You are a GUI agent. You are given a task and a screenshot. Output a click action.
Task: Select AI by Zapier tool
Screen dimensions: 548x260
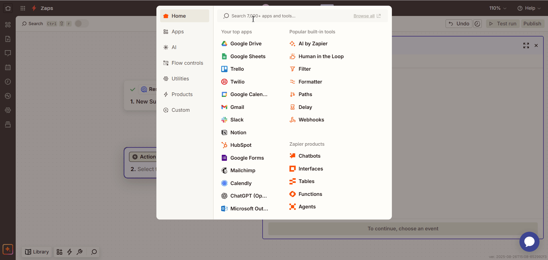pos(309,44)
